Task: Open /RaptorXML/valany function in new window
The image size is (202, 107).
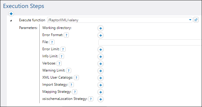Action: click(x=196, y=20)
